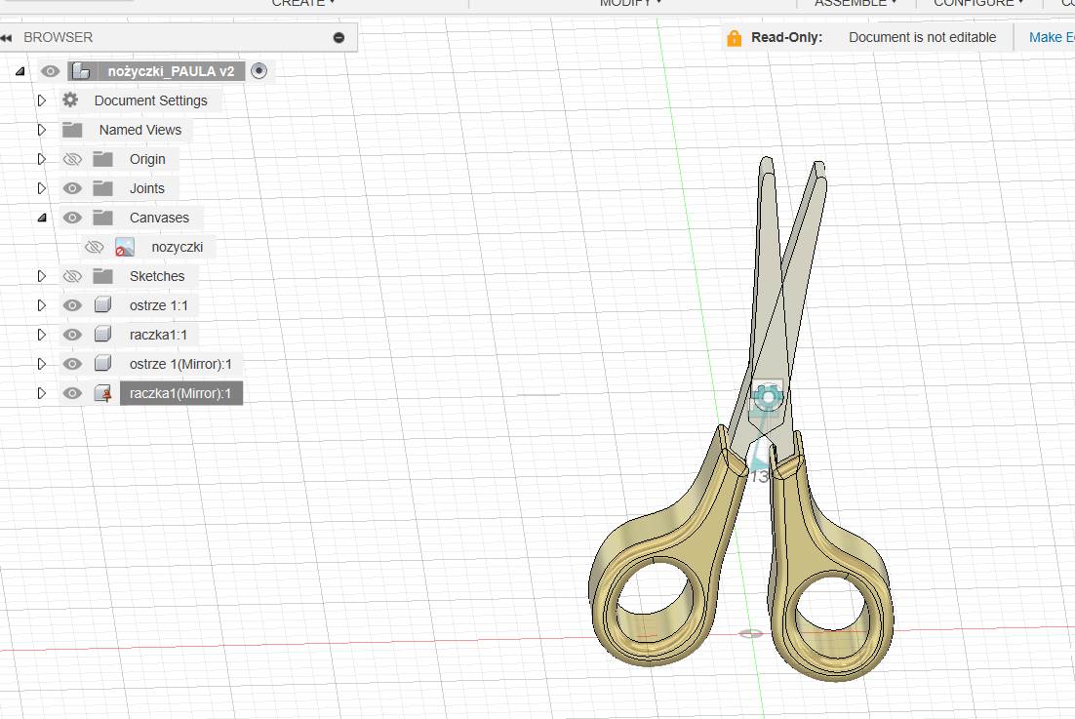Expand the raczka1:1 node

[41, 335]
